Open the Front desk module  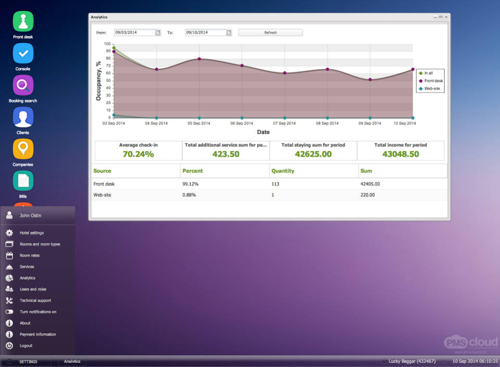coord(22,21)
